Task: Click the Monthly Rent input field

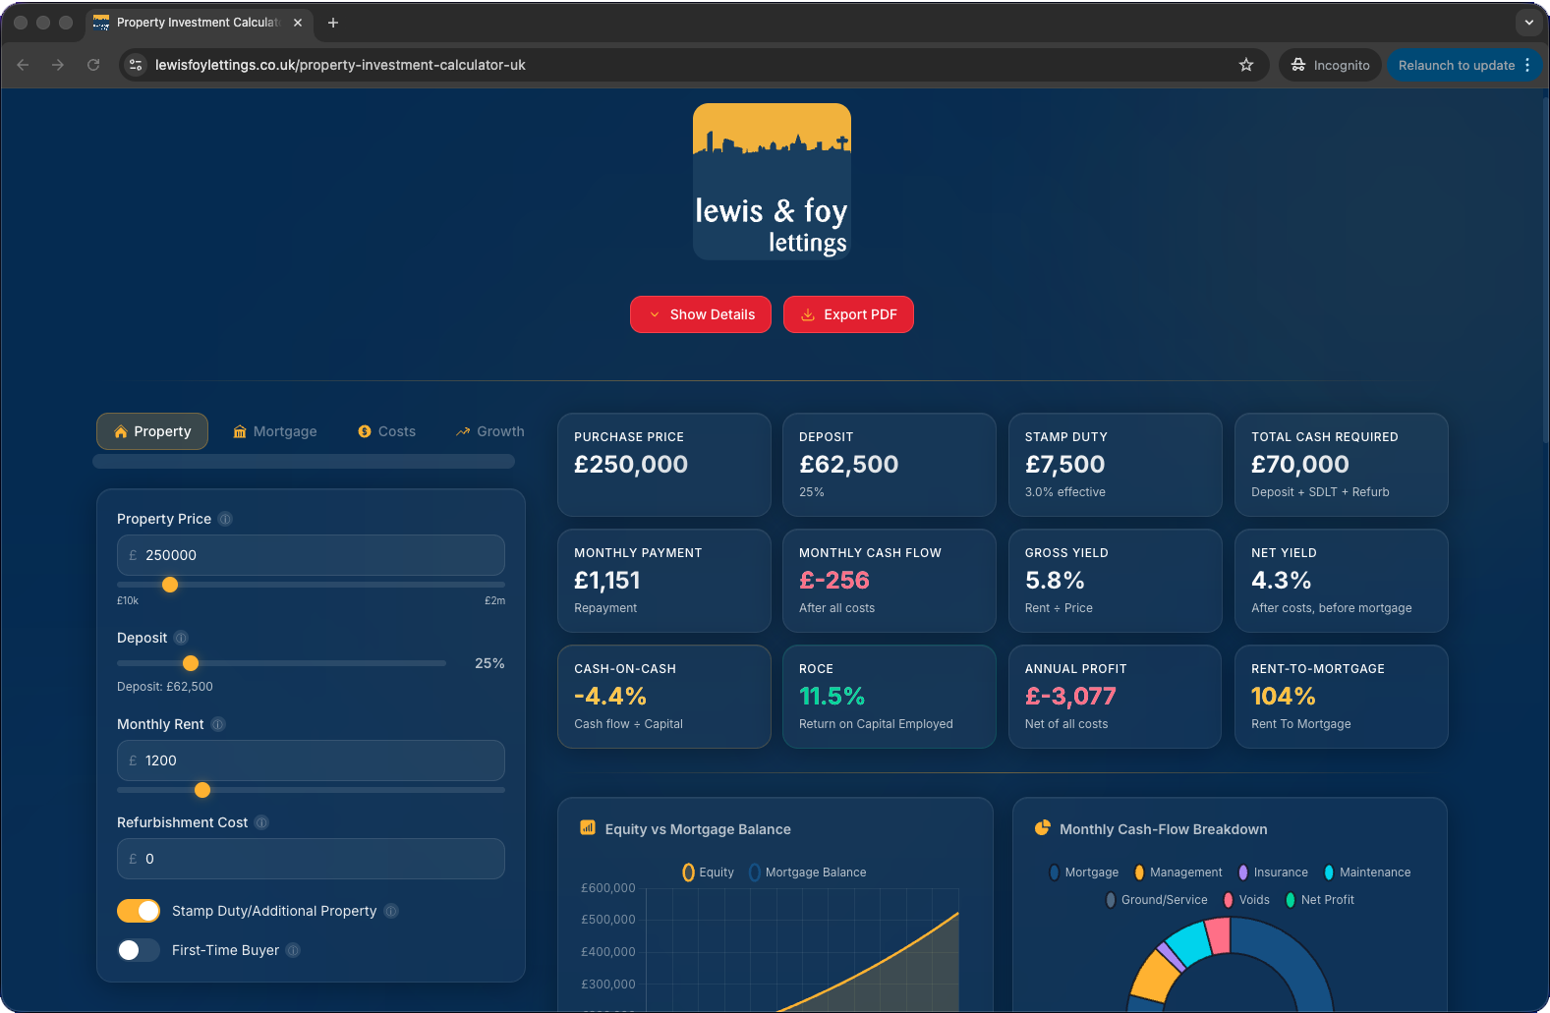Action: tap(311, 760)
